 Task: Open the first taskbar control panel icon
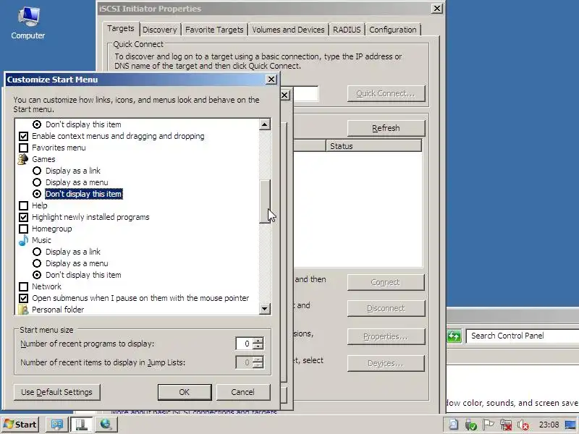coord(57,425)
